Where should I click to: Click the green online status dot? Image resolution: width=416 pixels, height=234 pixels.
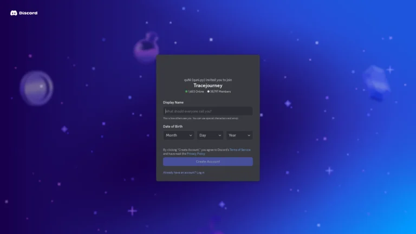tap(186, 92)
